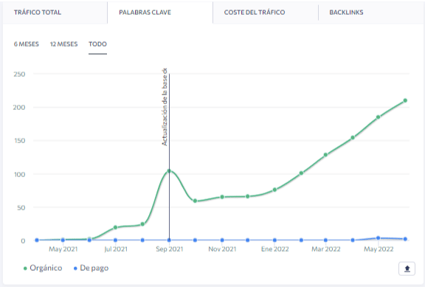
Task: Click organic data point for Jul 2021
Action: [115, 227]
